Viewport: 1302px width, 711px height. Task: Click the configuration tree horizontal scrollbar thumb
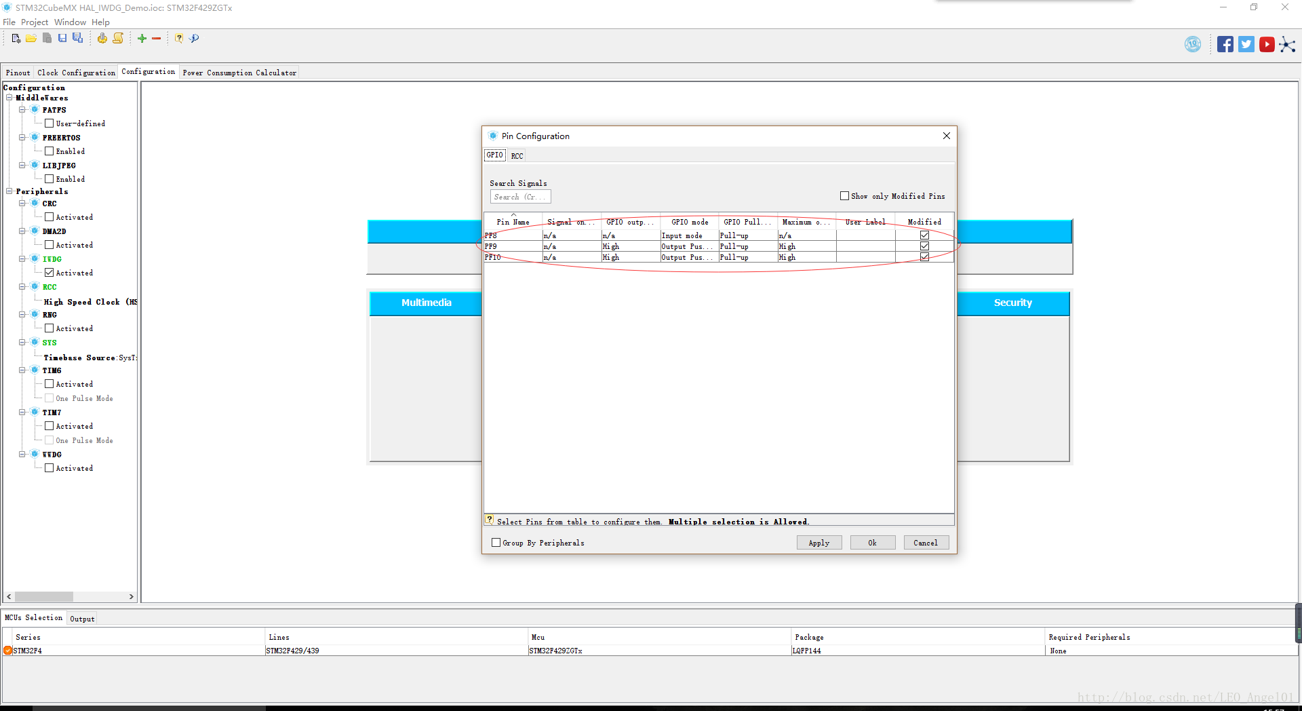44,596
